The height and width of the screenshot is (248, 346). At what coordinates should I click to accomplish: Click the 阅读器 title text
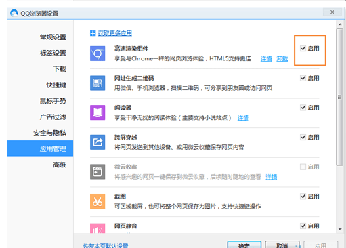[x=123, y=108]
